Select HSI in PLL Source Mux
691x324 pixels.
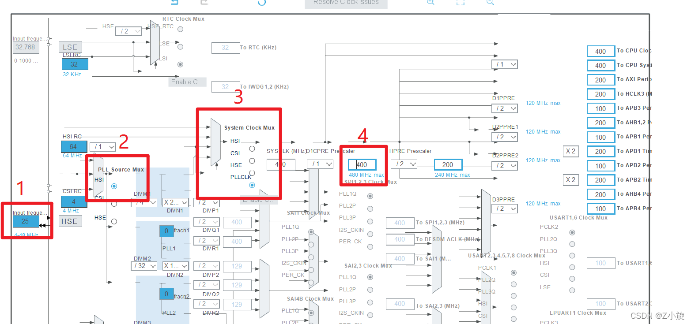(x=114, y=186)
